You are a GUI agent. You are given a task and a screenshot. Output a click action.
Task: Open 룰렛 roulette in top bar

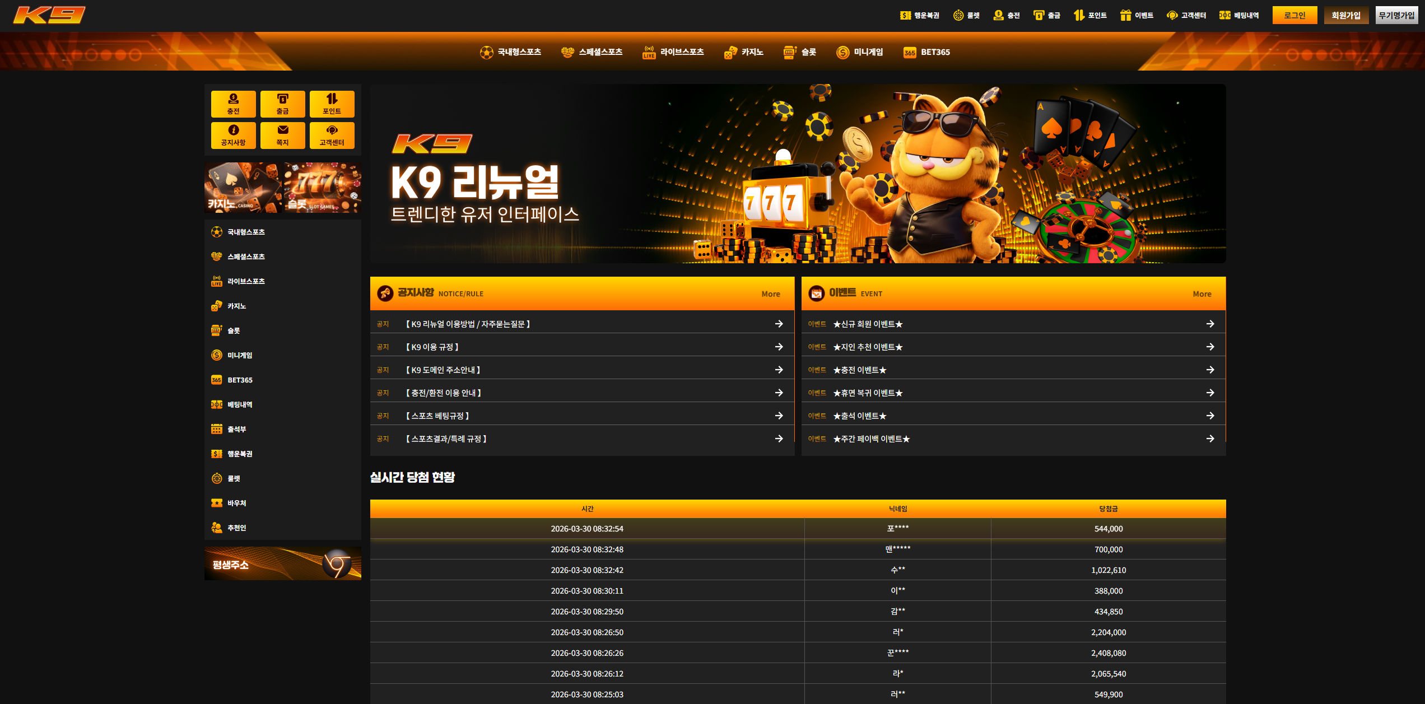click(x=967, y=15)
